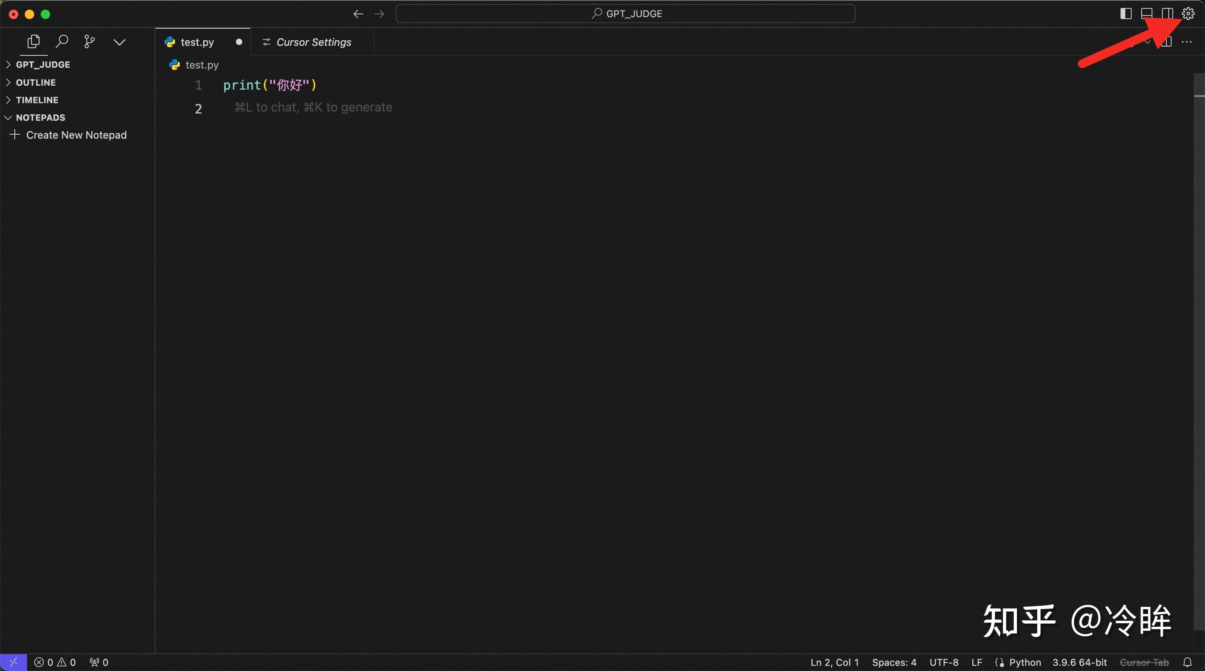Open the settings gear in top right
Image resolution: width=1205 pixels, height=671 pixels.
pos(1188,13)
